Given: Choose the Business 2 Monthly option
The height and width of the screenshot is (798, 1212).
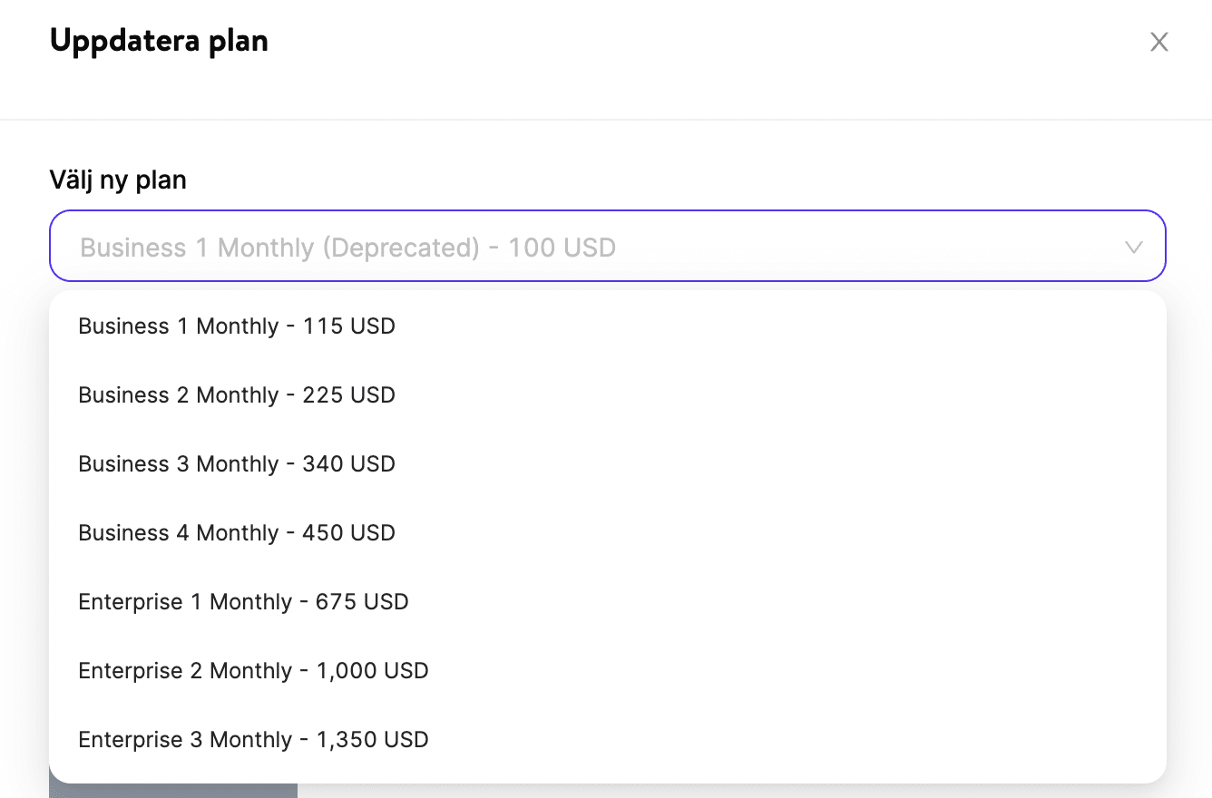Looking at the screenshot, I should click(x=237, y=395).
